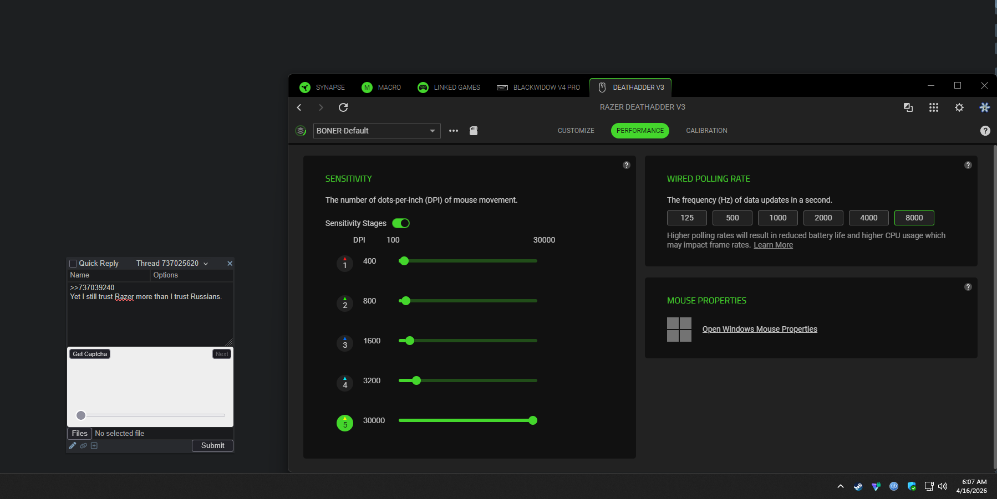Viewport: 997px width, 499px height.
Task: Toggle Sensitivity Stages switch off
Action: click(401, 223)
